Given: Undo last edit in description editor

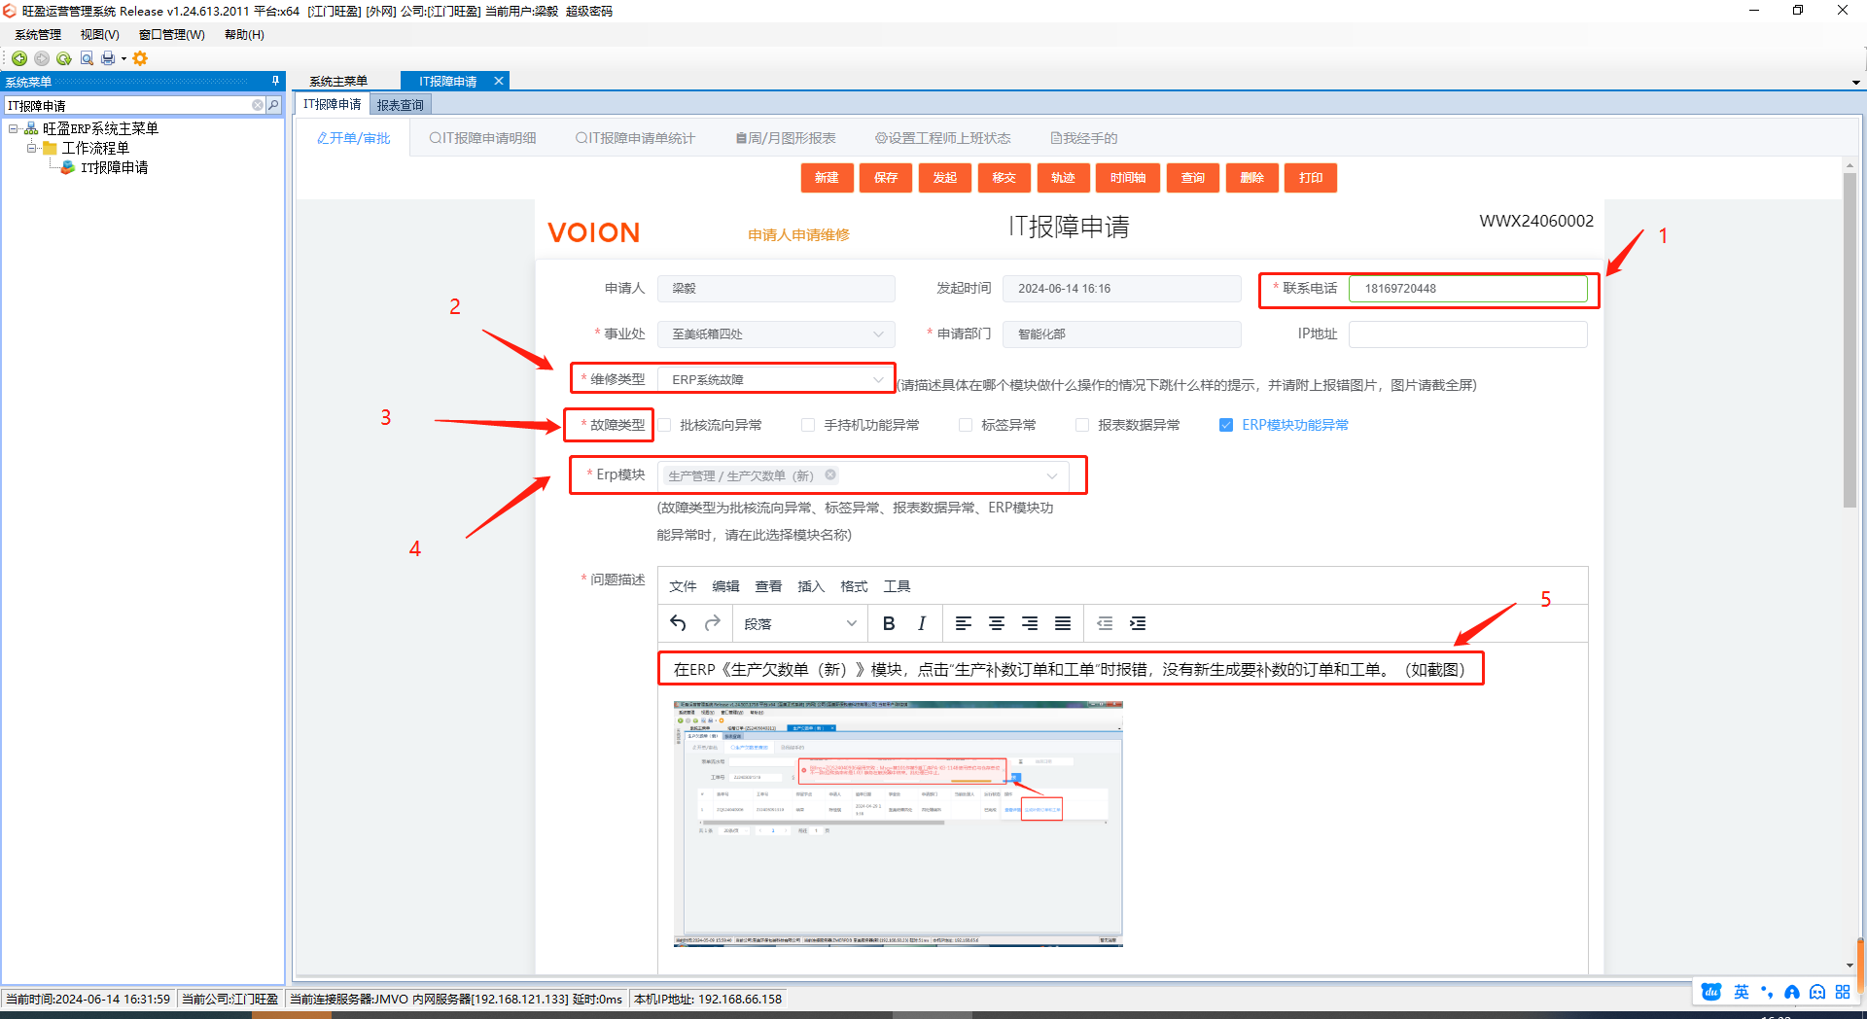Looking at the screenshot, I should [x=678, y=623].
